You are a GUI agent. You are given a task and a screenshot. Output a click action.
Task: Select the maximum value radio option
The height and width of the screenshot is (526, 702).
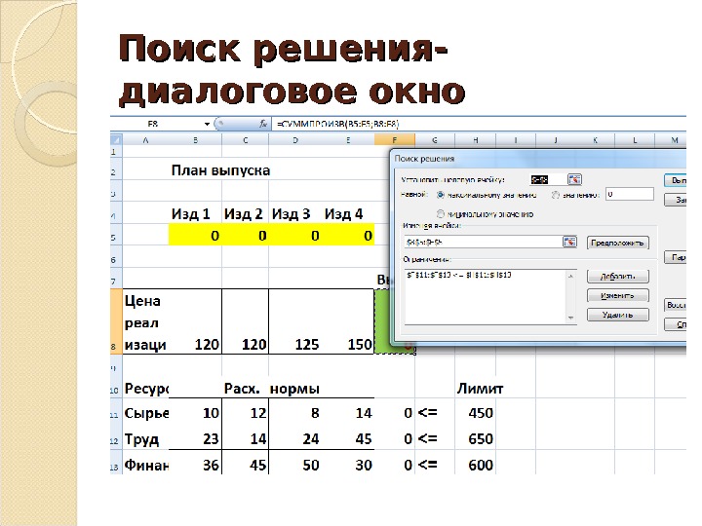[441, 195]
